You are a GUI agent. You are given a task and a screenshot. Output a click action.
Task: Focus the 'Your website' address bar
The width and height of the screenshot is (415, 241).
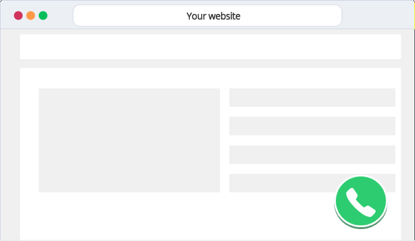207,16
